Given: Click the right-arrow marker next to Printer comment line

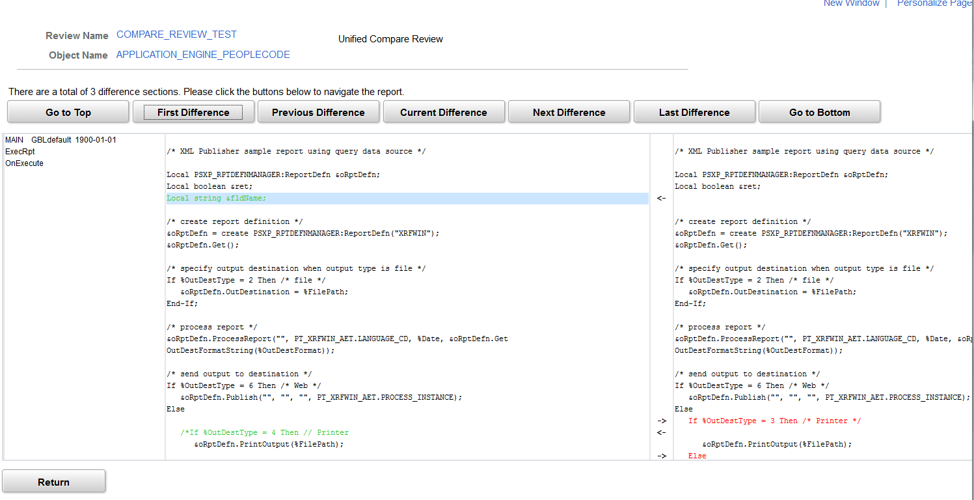Looking at the screenshot, I should point(661,421).
